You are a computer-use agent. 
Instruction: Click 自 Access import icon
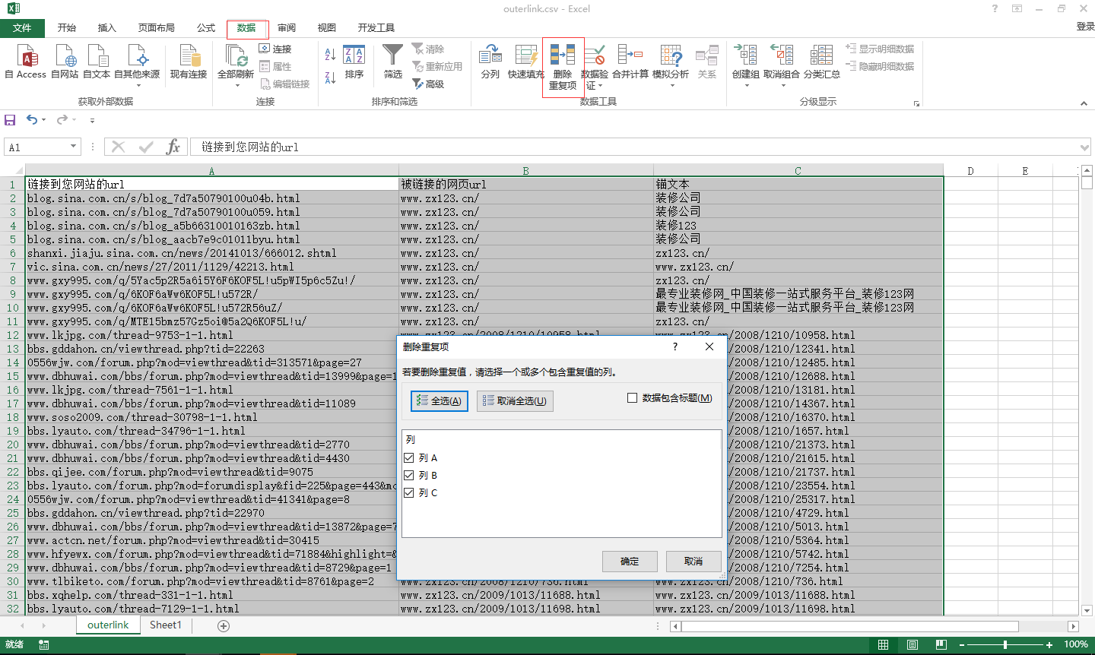pyautogui.click(x=26, y=56)
